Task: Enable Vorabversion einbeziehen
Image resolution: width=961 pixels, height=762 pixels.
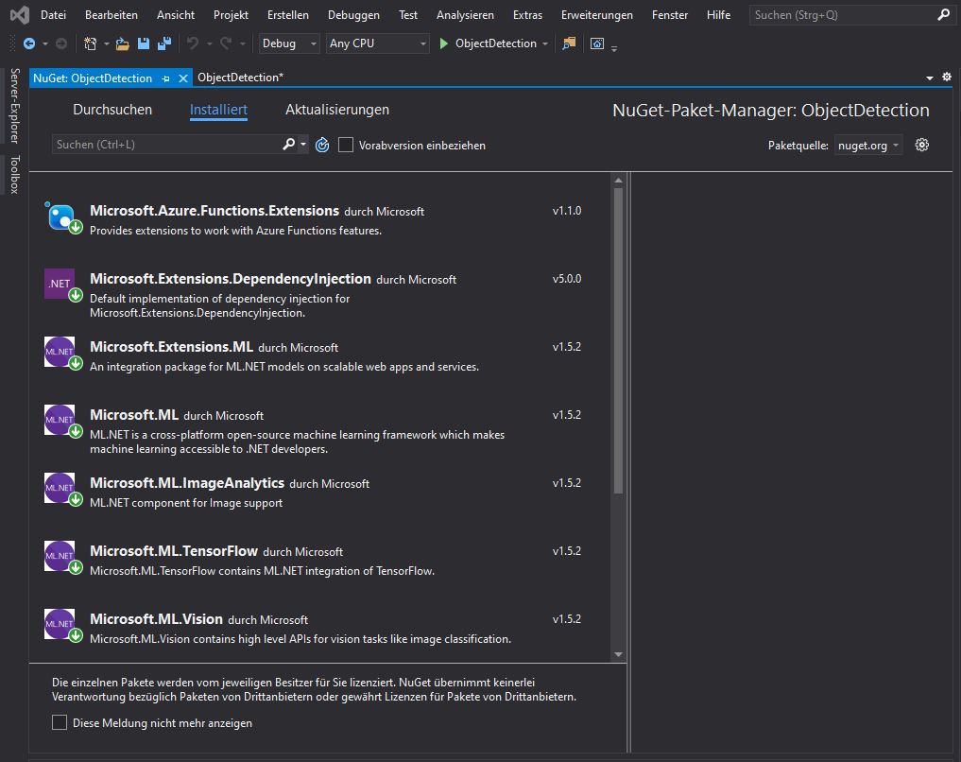Action: pyautogui.click(x=346, y=145)
